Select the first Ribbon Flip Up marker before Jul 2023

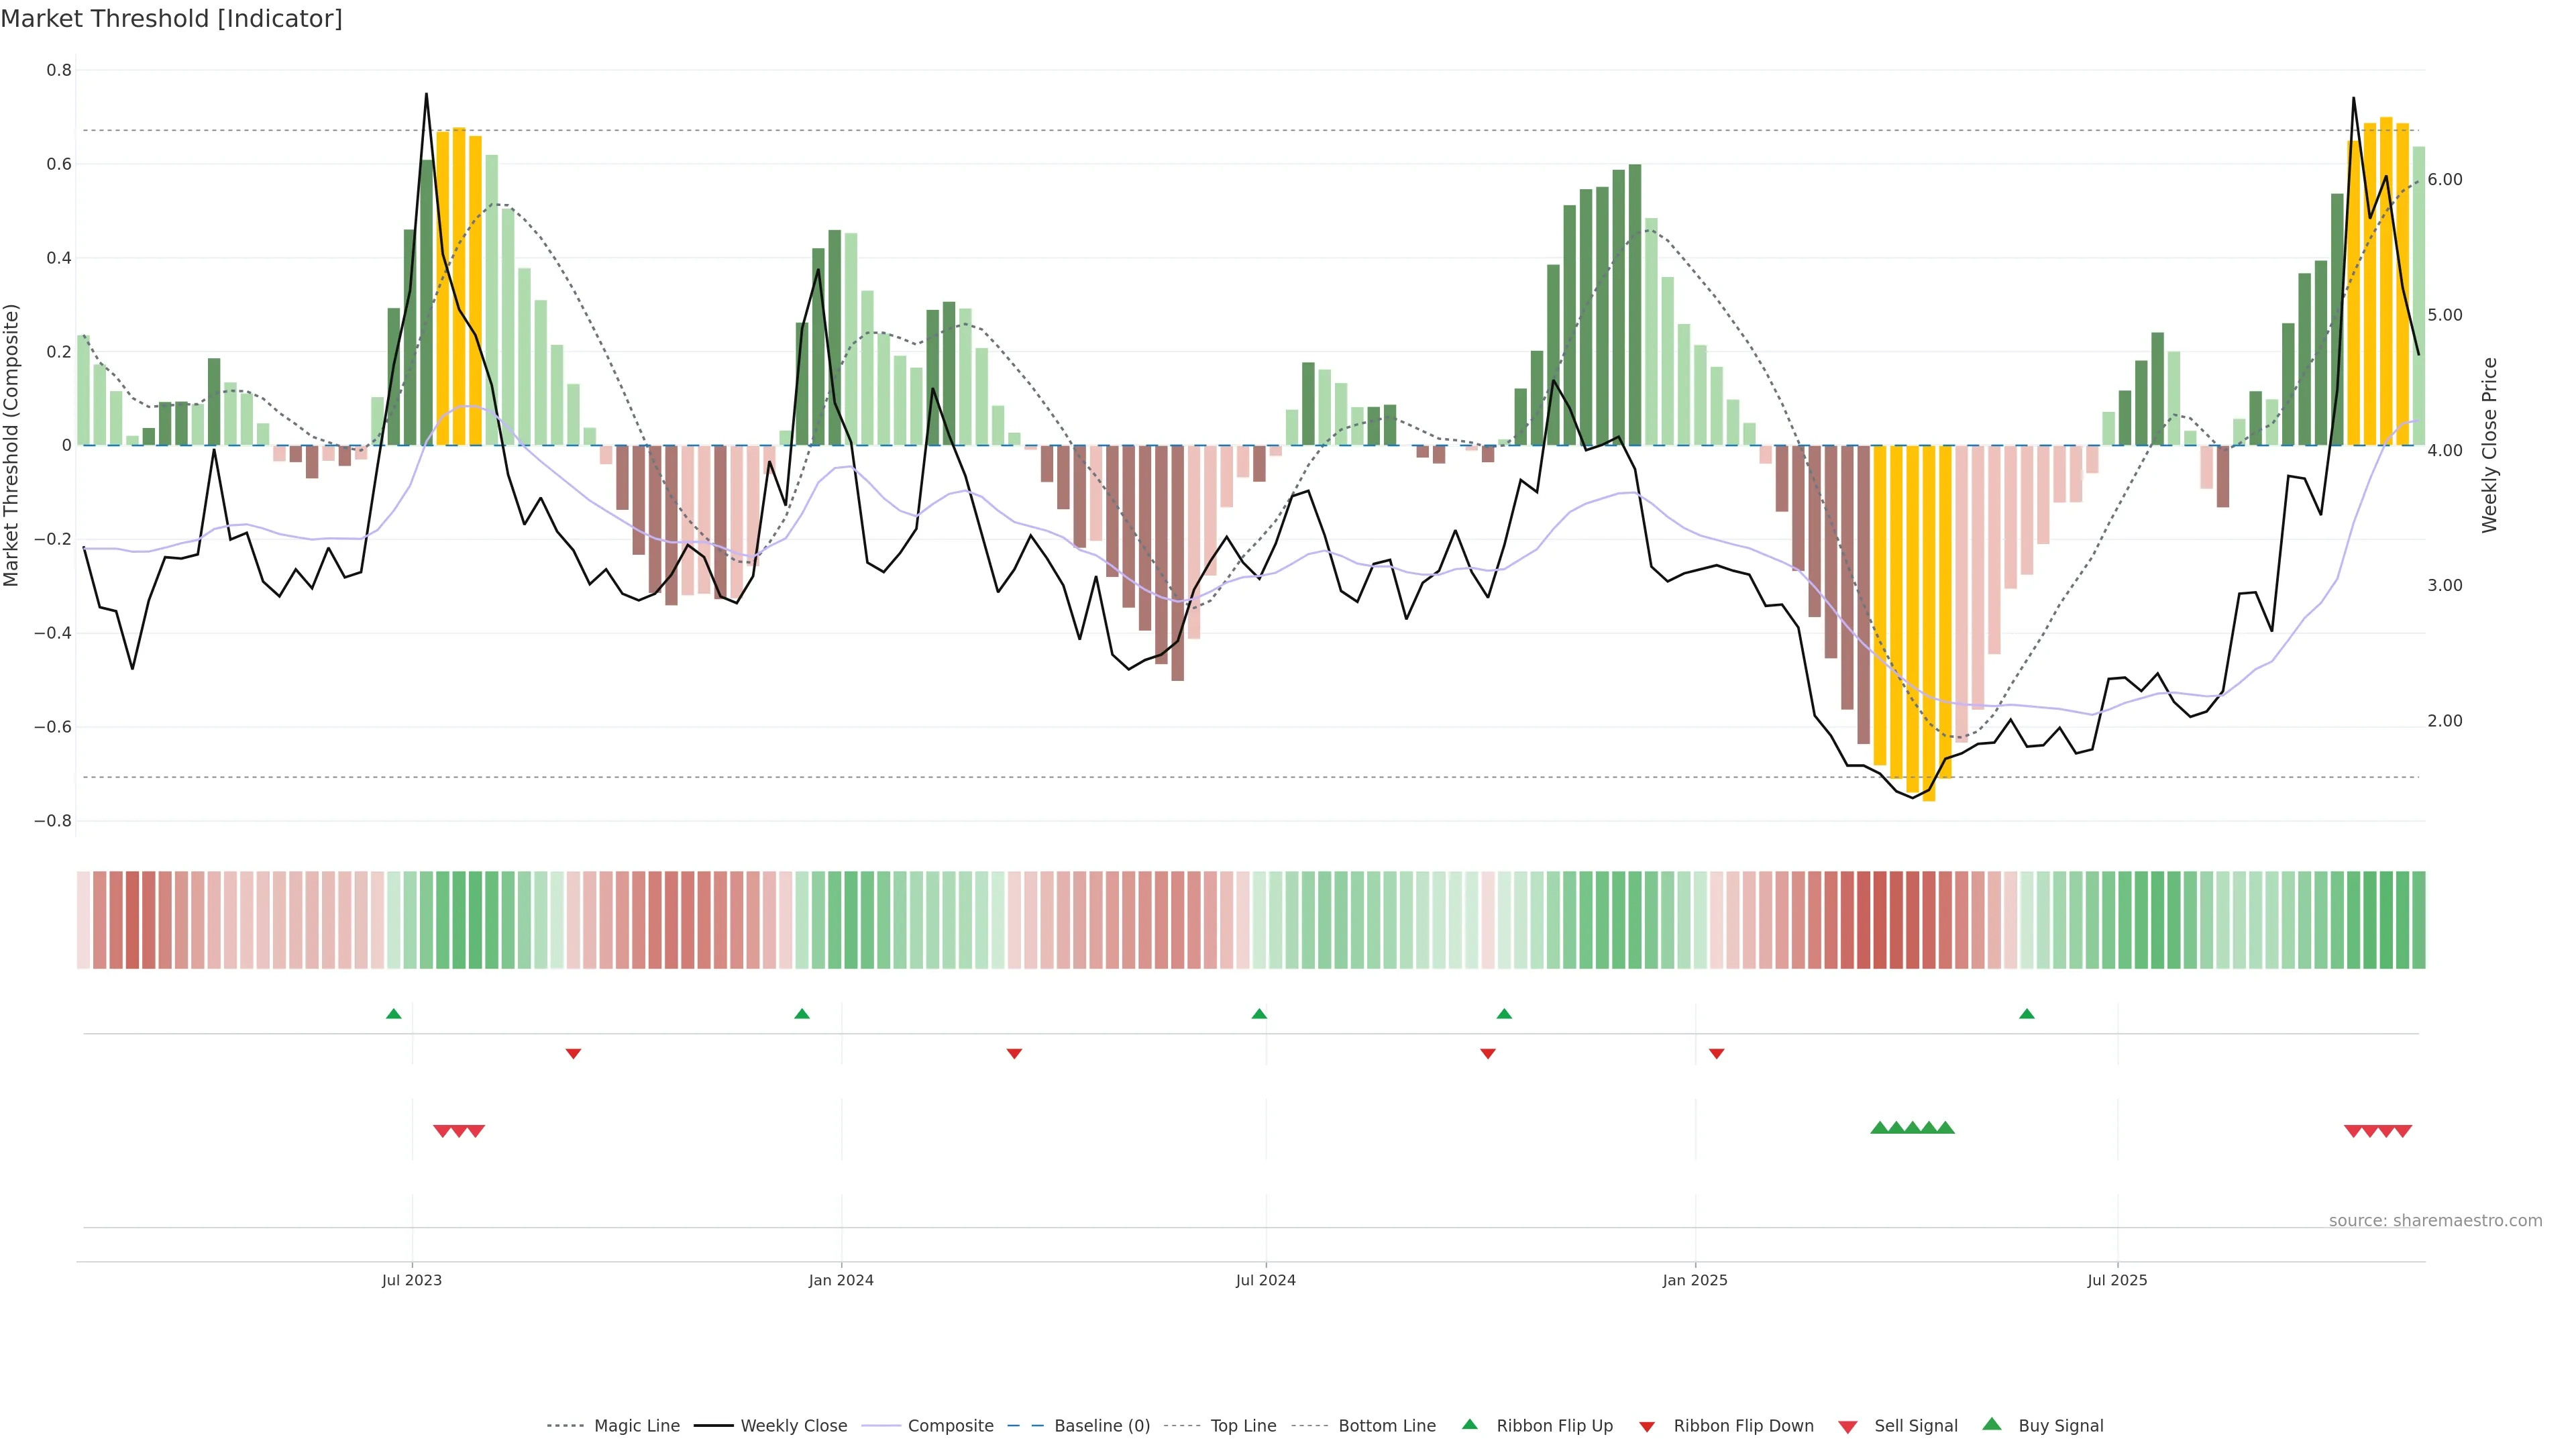(x=394, y=1014)
